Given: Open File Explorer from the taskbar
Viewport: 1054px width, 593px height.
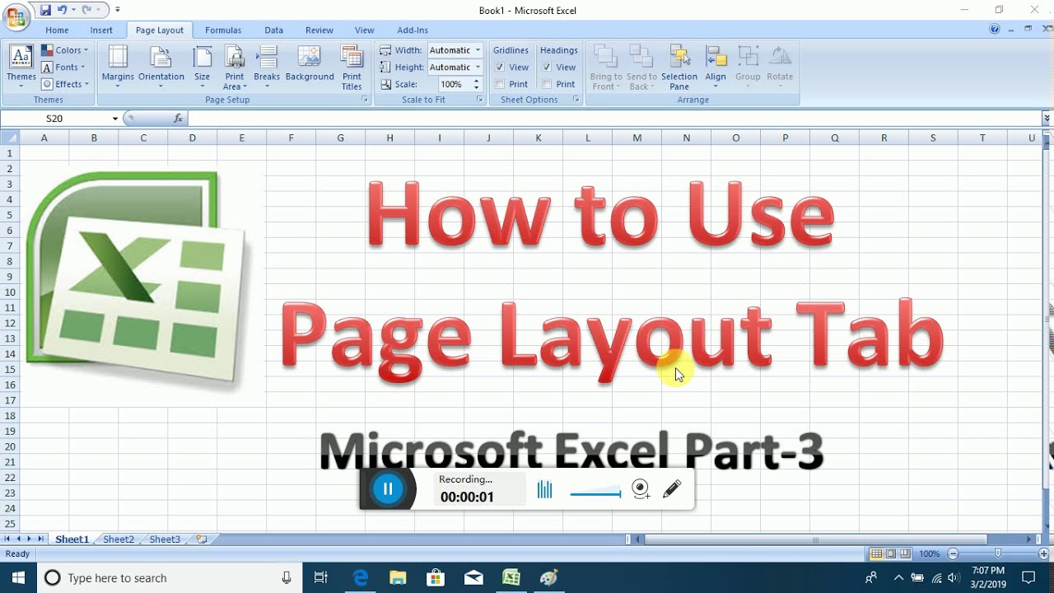Looking at the screenshot, I should 398,577.
